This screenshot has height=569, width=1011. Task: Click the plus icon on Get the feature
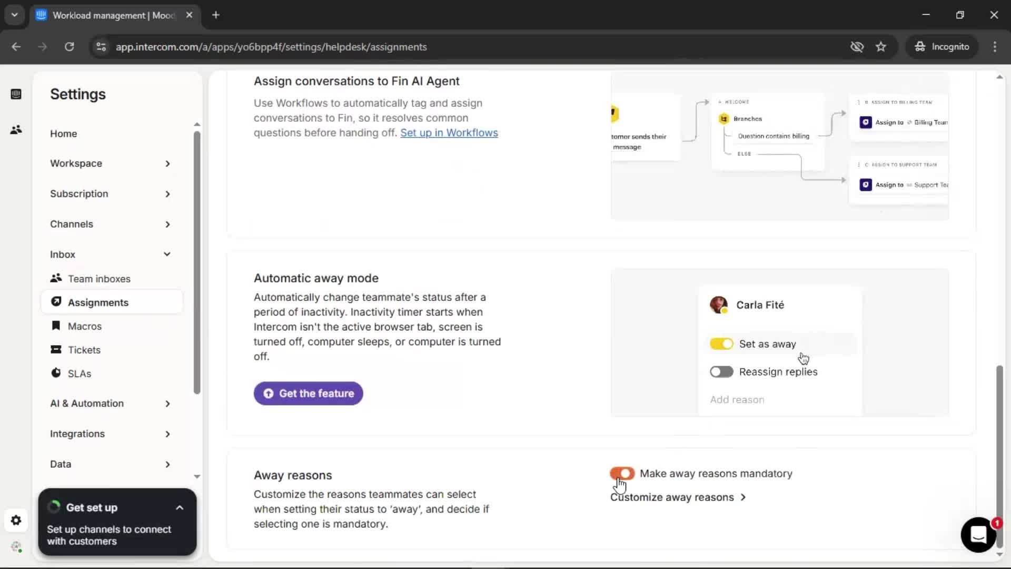(x=269, y=394)
